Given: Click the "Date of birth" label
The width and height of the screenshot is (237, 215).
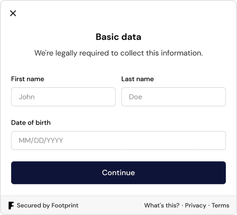Looking at the screenshot, I should pos(31,122).
